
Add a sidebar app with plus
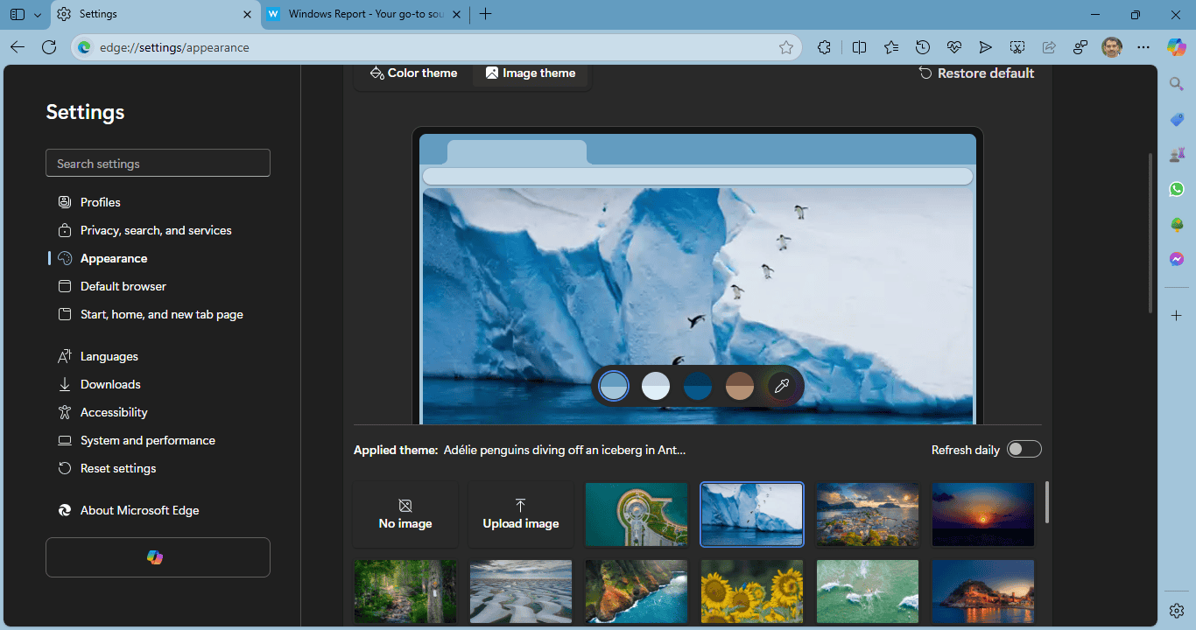click(x=1177, y=315)
